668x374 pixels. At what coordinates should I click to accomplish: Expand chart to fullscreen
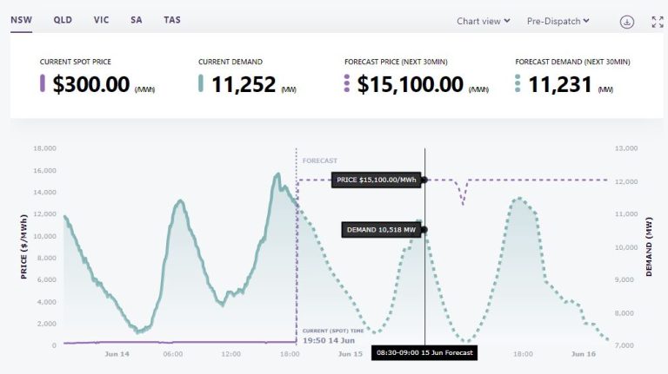click(657, 22)
